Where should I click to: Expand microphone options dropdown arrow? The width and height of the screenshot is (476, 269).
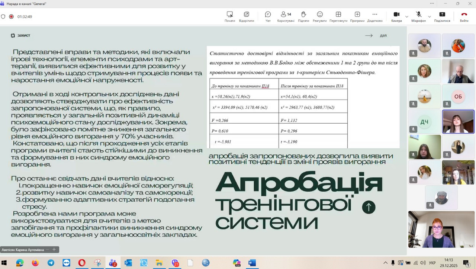(x=430, y=17)
